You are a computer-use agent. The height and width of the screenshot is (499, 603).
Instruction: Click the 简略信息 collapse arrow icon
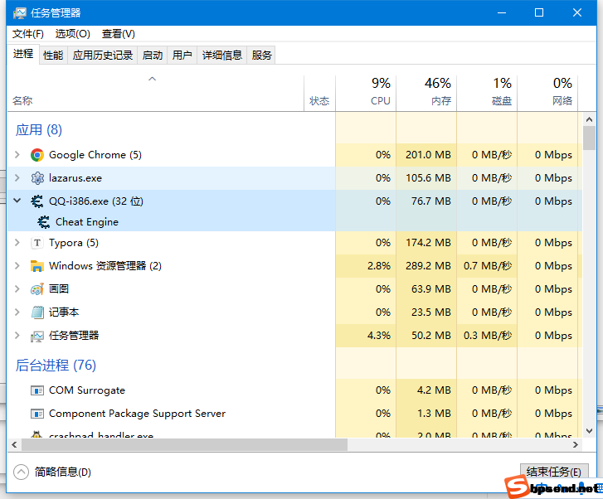[x=21, y=472]
